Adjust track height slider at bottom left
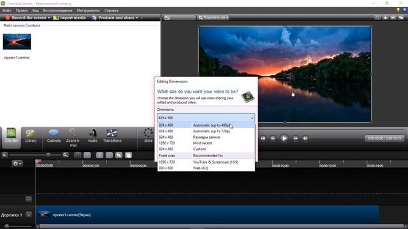408x229 pixels. pyautogui.click(x=7, y=226)
